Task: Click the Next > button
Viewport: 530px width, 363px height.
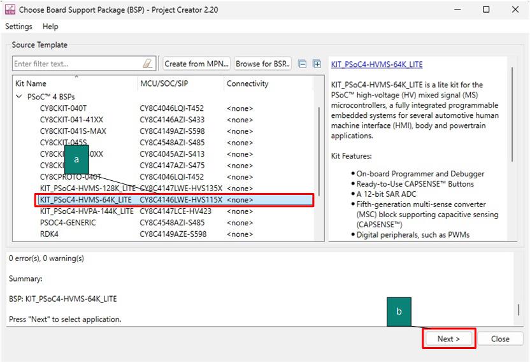Action: 448,339
